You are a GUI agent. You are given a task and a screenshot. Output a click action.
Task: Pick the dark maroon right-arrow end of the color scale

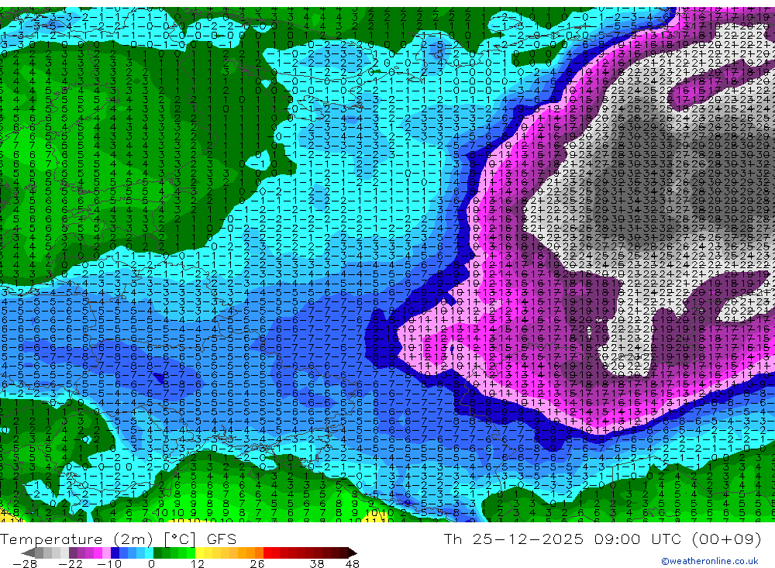tap(353, 553)
